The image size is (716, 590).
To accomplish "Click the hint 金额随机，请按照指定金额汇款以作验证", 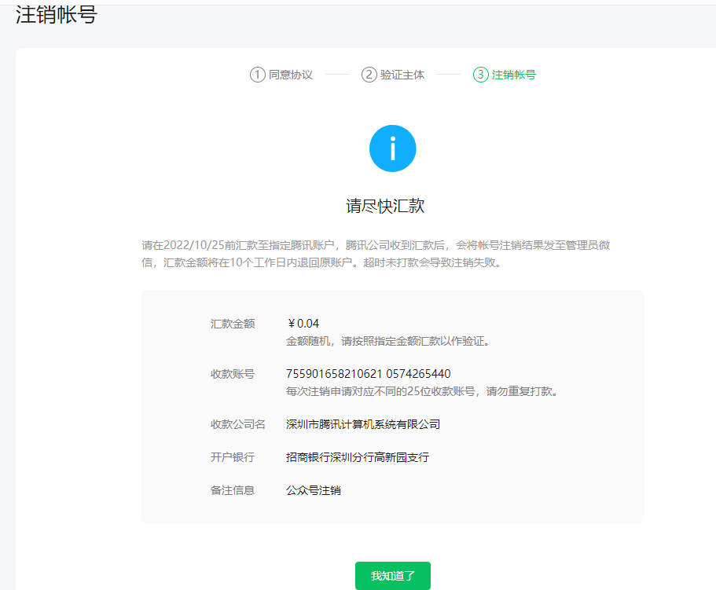I will pos(387,341).
